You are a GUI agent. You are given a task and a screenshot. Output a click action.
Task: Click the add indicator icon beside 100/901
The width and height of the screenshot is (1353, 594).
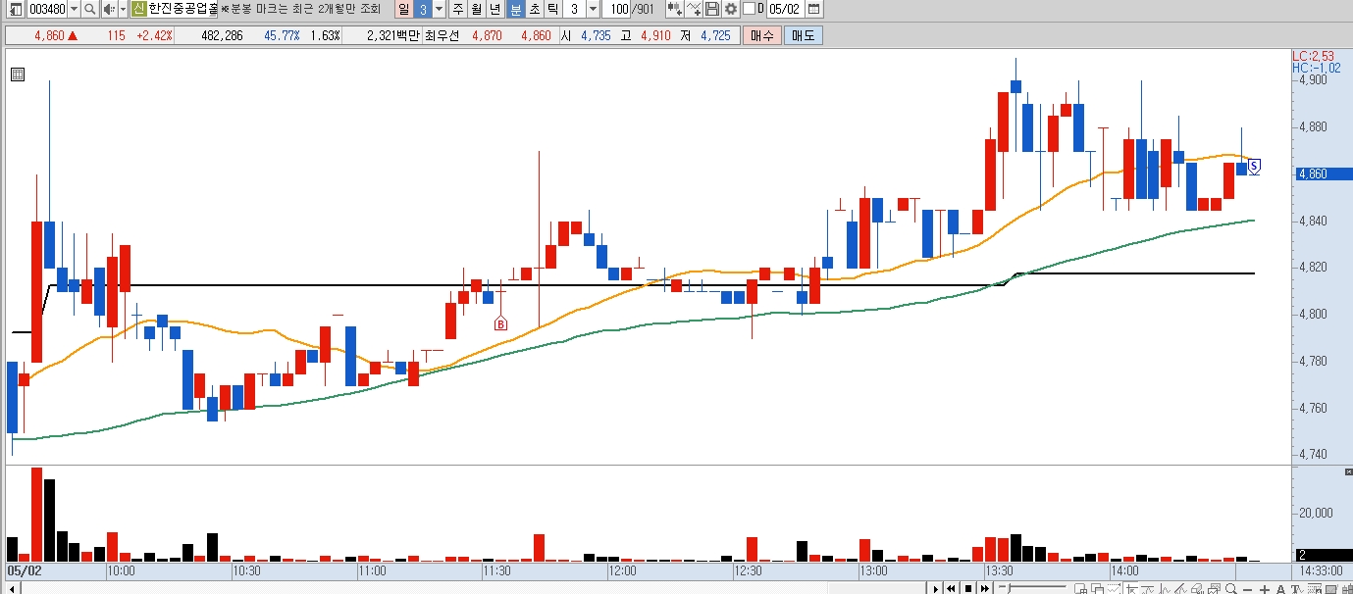pyautogui.click(x=675, y=9)
